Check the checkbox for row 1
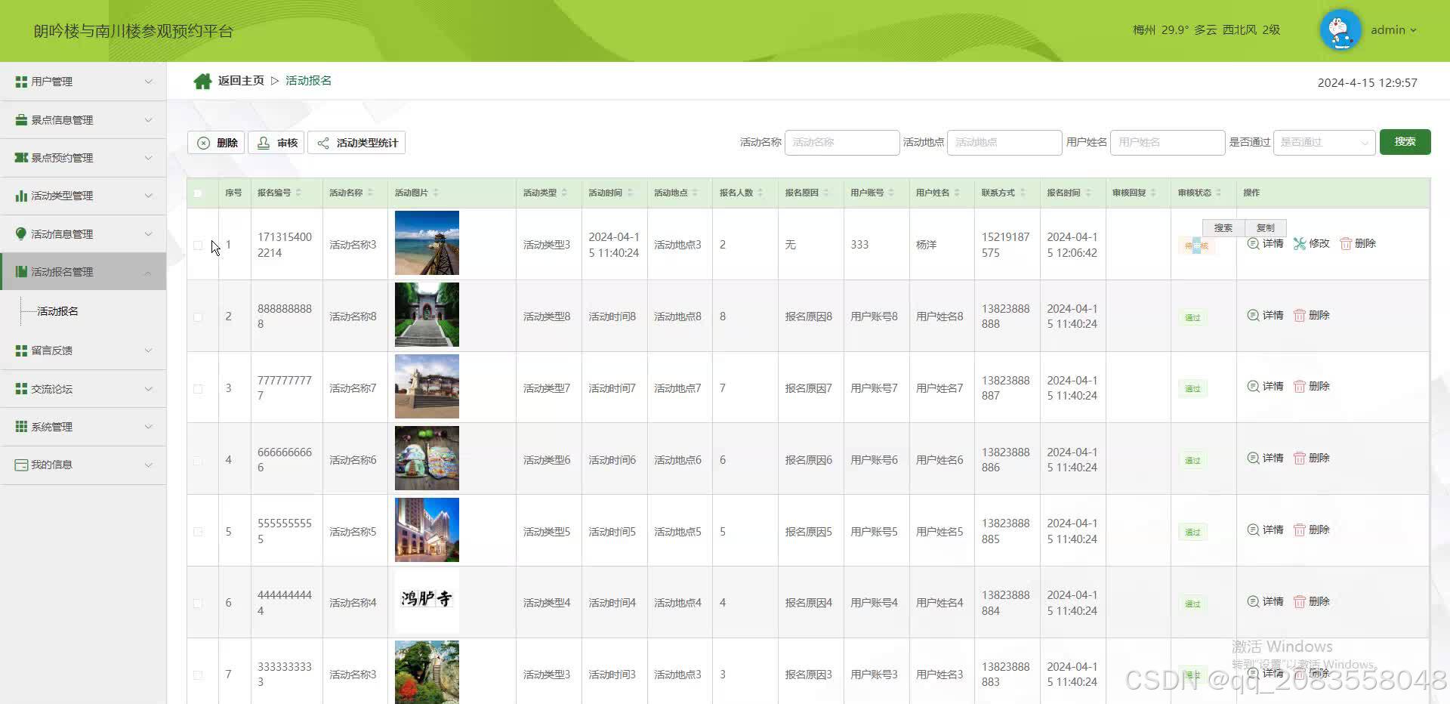 [x=198, y=245]
